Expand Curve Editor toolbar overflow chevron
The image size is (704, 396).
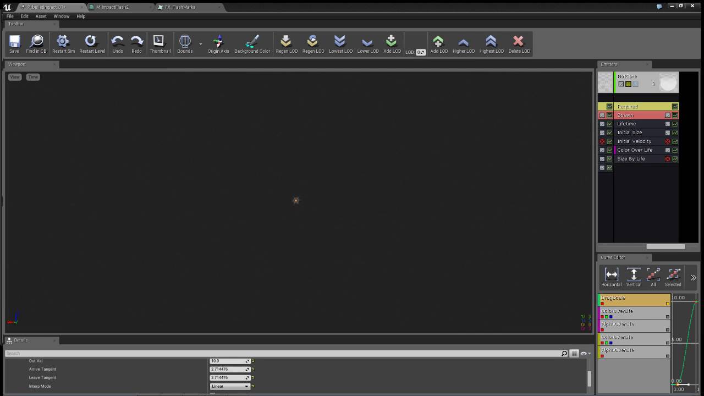click(693, 278)
